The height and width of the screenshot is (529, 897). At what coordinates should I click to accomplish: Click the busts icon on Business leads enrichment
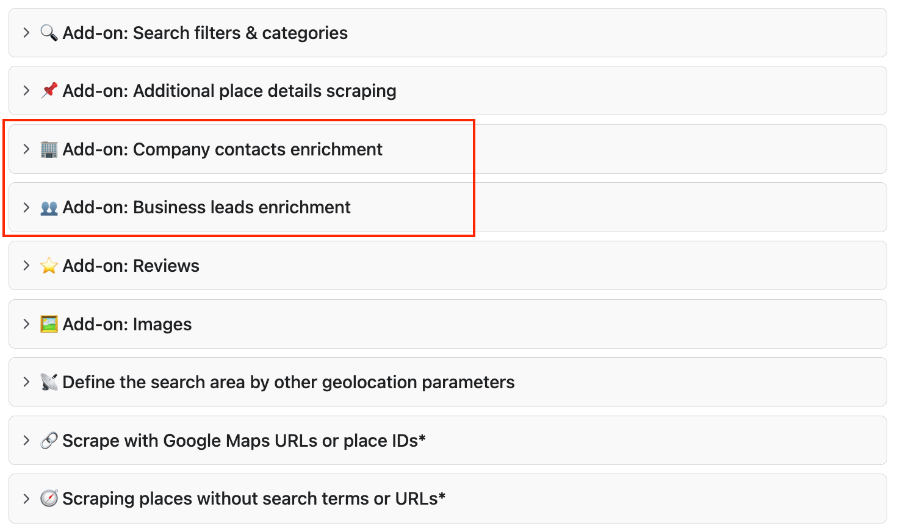(x=49, y=207)
